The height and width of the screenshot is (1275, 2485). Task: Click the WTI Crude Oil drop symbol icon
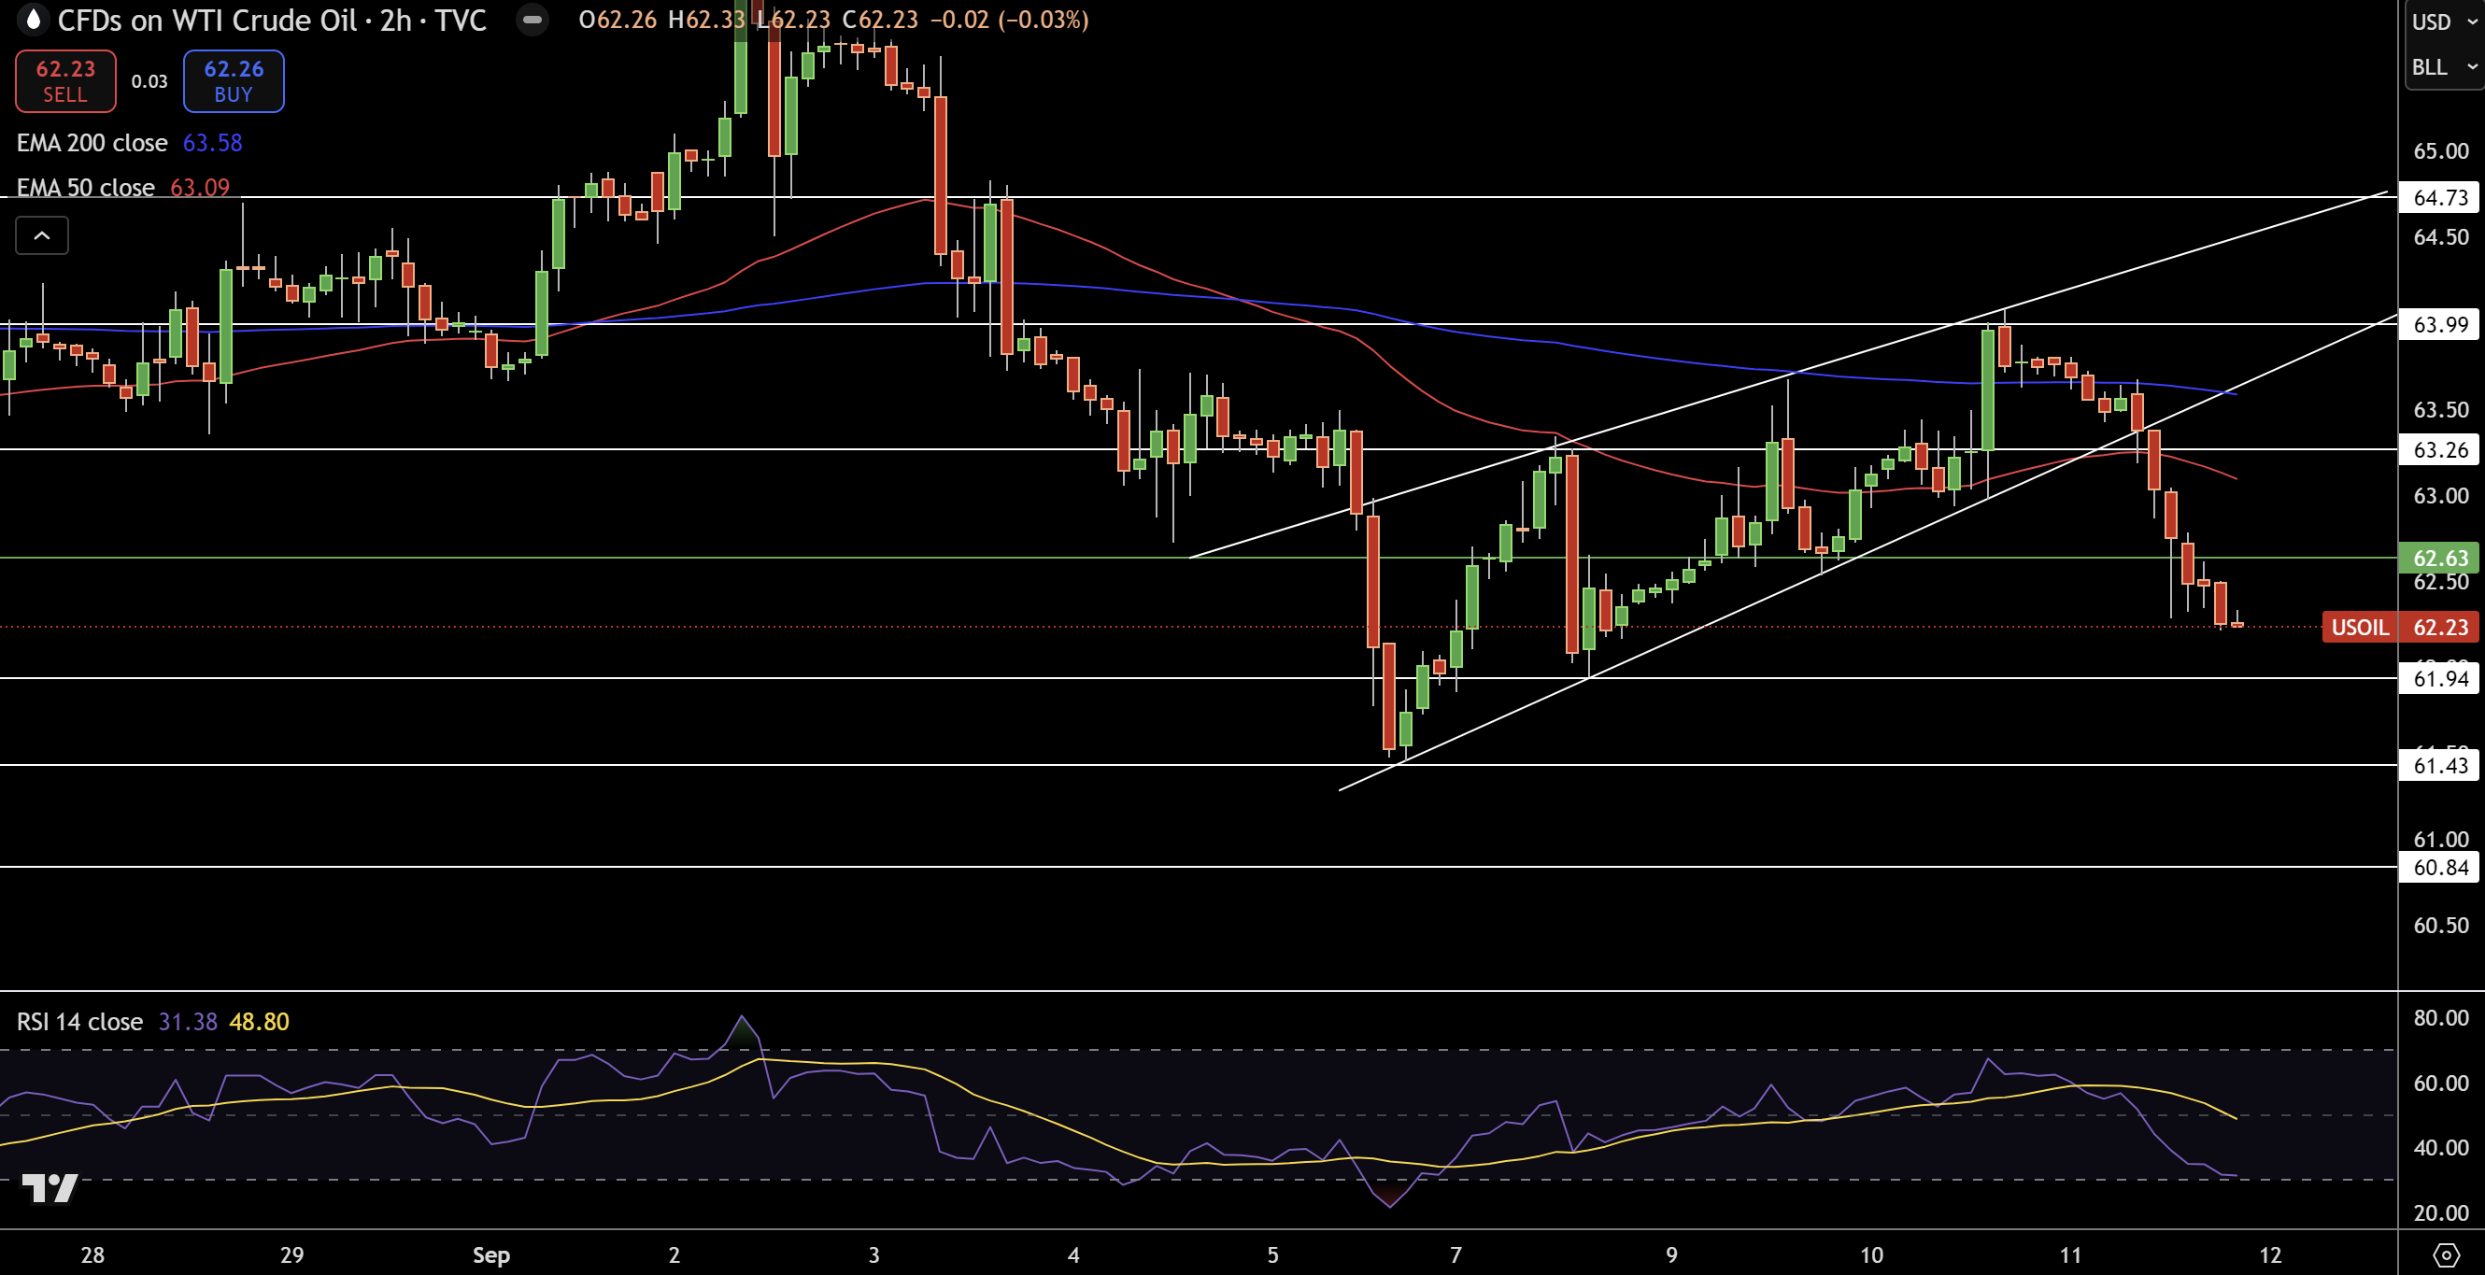[33, 20]
